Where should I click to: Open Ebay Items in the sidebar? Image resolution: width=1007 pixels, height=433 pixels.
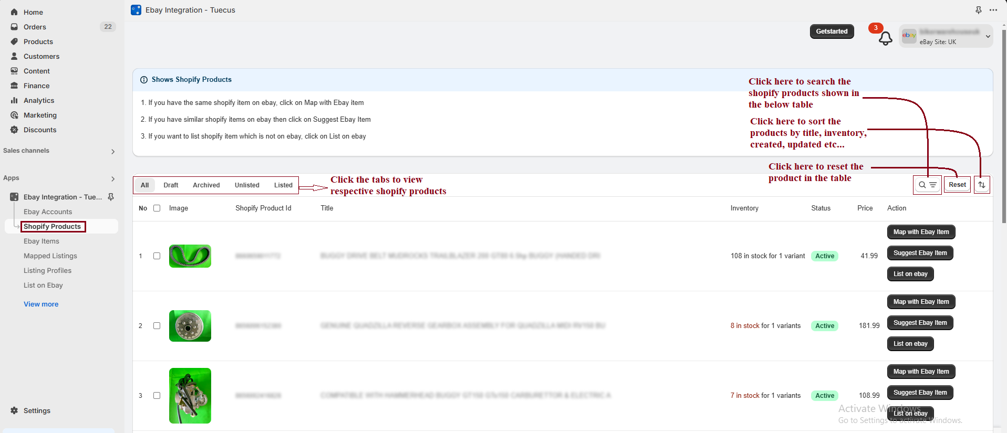point(41,241)
